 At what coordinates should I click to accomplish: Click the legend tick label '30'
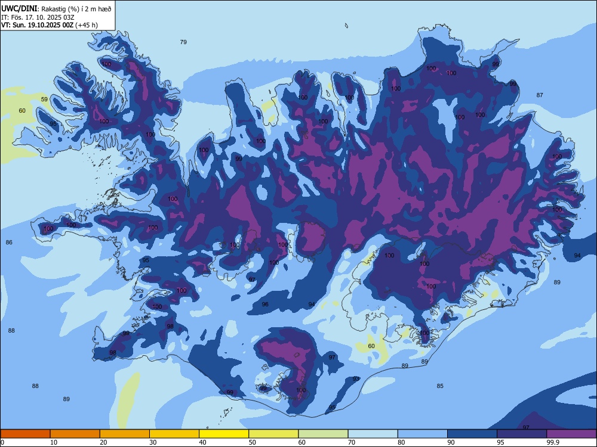tap(153, 442)
